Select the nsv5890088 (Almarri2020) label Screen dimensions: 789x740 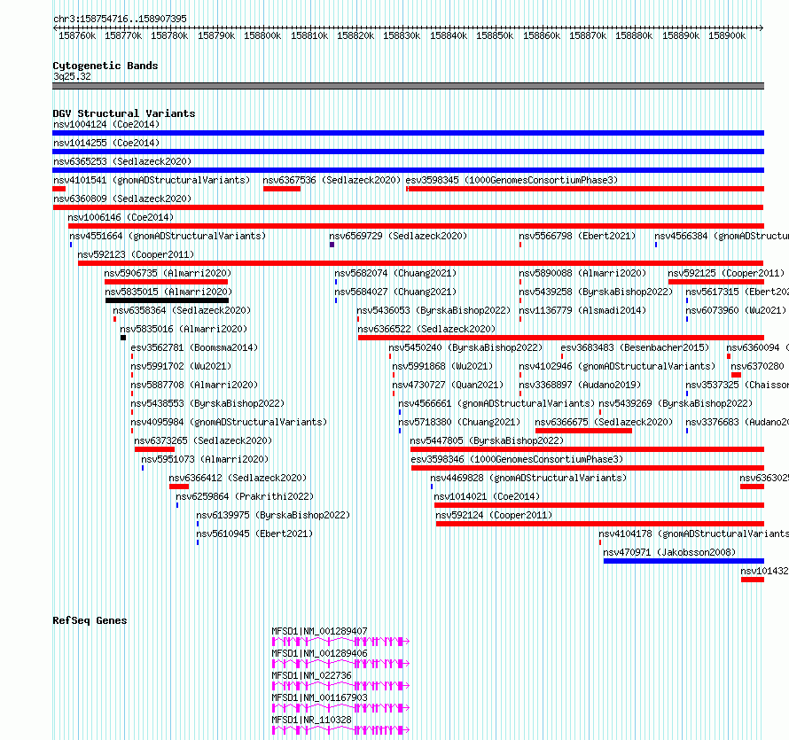582,273
